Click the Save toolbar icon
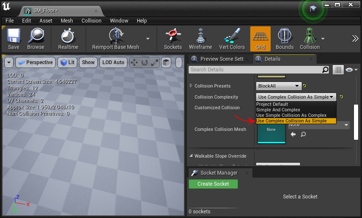 [x=14, y=36]
